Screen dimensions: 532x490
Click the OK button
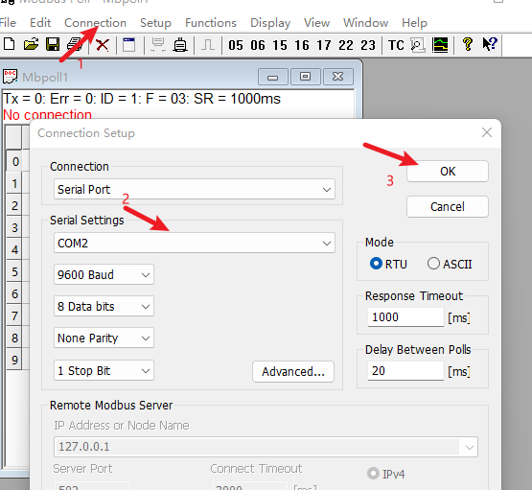click(x=448, y=172)
